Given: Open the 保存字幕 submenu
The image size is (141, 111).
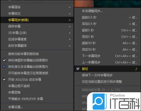Looking at the screenshot, I should [x=37, y=27].
